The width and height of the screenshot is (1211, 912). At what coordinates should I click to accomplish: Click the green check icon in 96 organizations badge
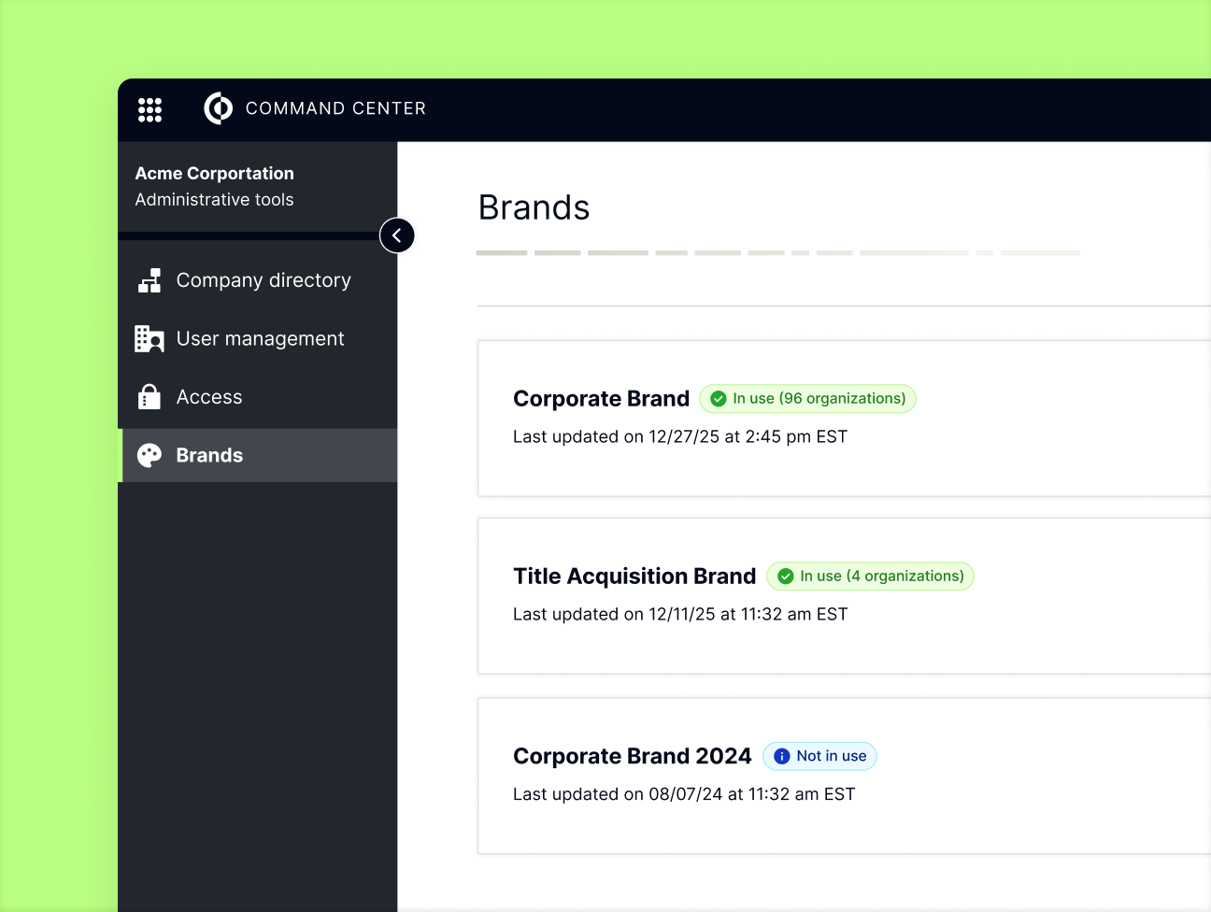tap(719, 399)
